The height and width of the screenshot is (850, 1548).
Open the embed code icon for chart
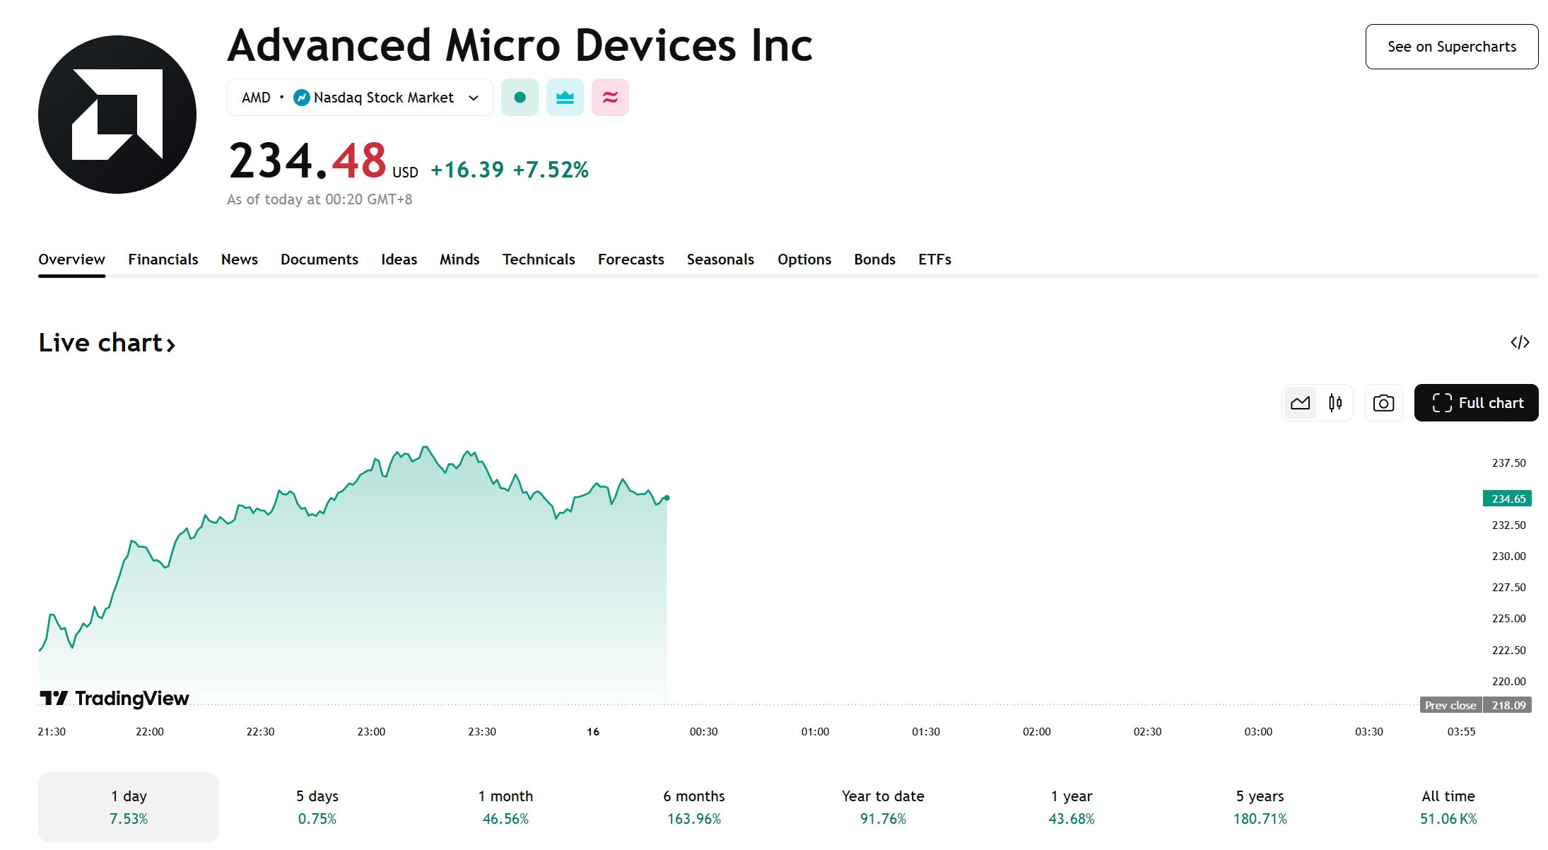pyautogui.click(x=1520, y=342)
